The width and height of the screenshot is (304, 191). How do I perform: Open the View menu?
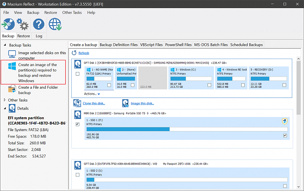click(x=18, y=13)
